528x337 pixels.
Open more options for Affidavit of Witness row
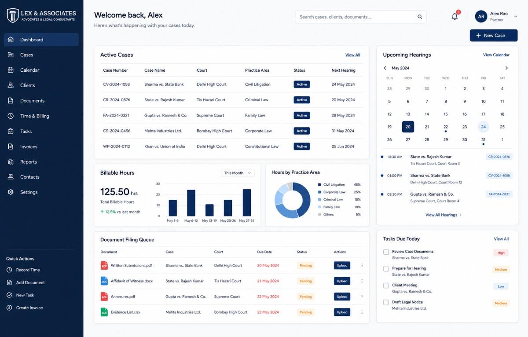point(362,281)
